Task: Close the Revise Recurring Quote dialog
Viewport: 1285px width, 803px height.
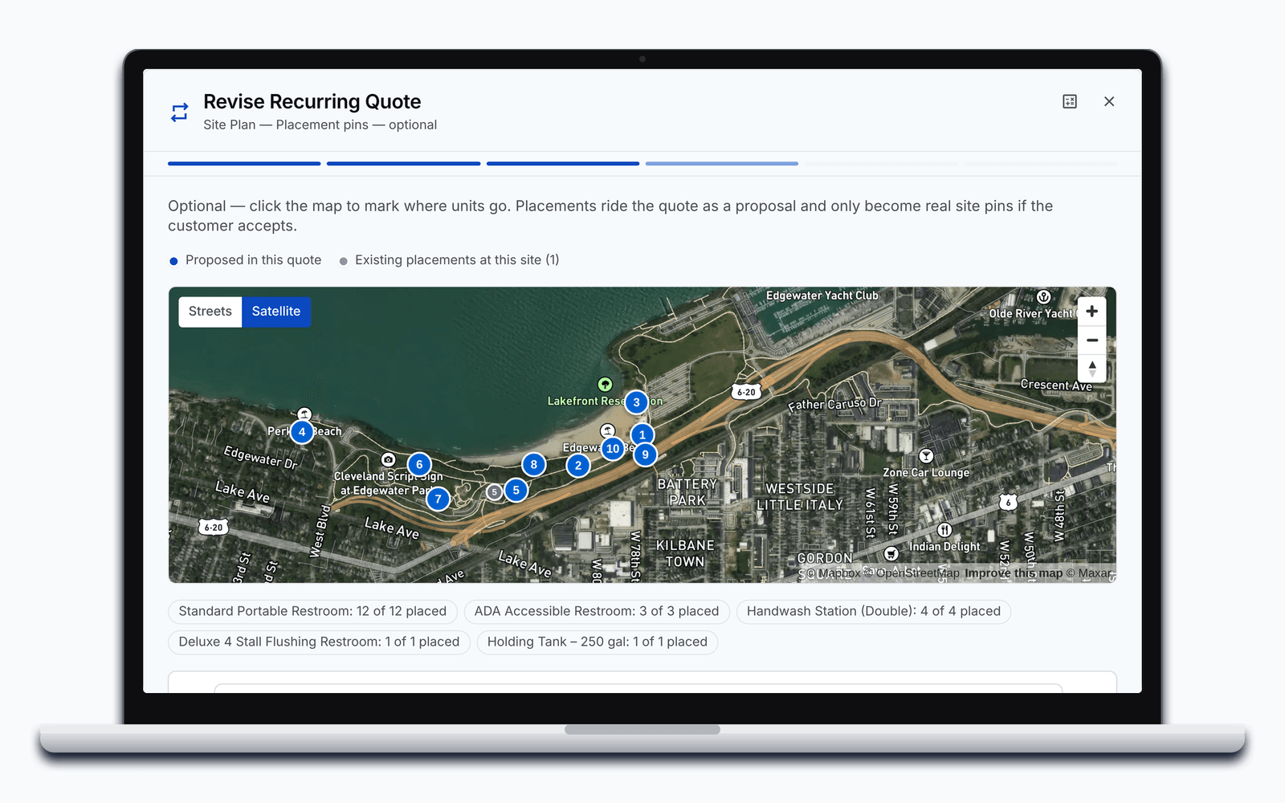Action: (1109, 101)
